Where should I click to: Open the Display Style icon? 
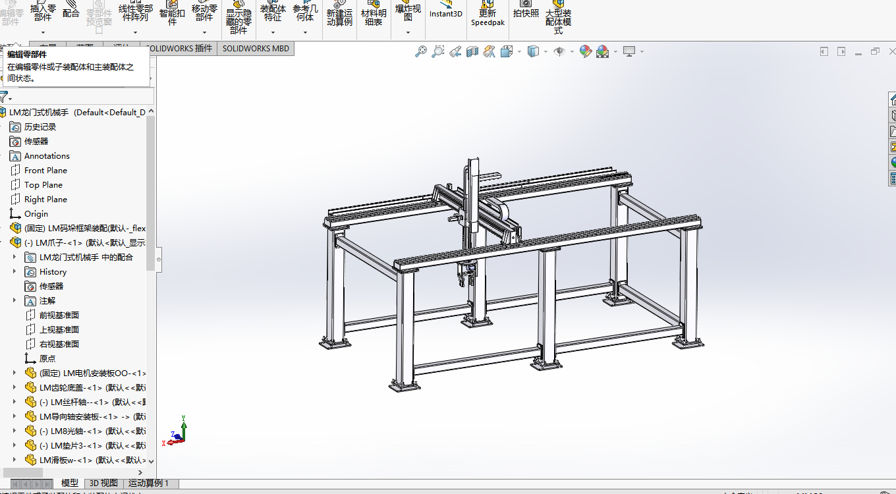(534, 51)
